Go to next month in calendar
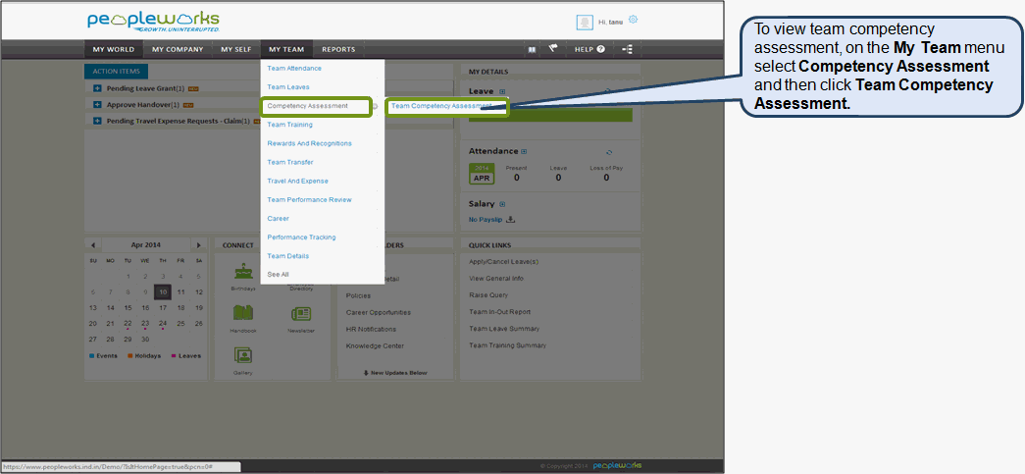This screenshot has height=474, width=1025. 199,245
